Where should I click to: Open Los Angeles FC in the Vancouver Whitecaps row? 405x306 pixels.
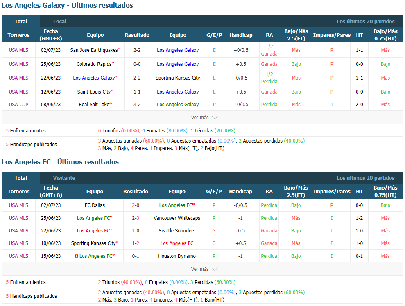tap(93, 218)
